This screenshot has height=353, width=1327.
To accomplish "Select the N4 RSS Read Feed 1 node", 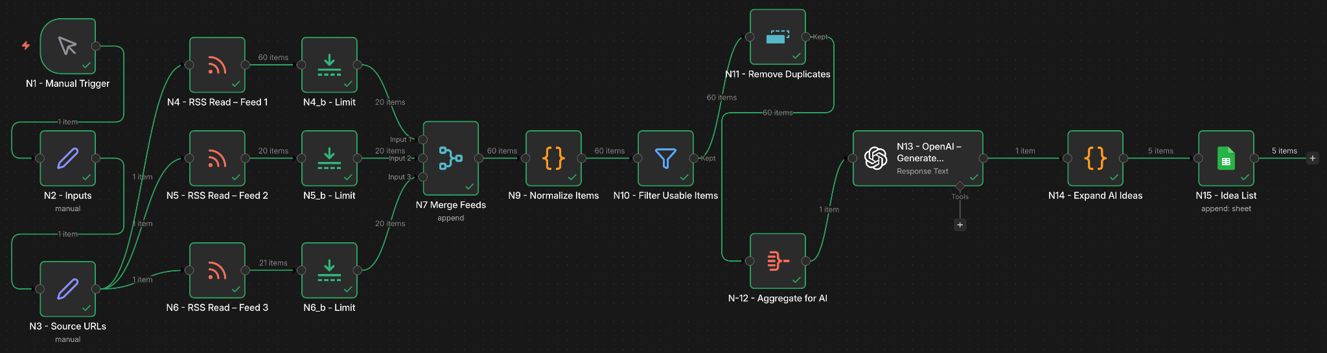I will [x=217, y=65].
